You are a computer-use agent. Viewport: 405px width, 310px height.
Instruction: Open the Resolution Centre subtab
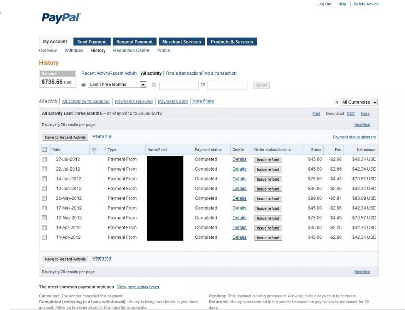131,50
